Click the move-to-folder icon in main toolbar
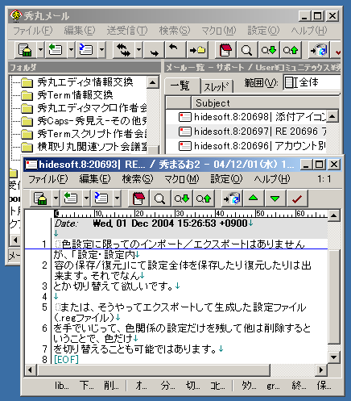The width and height of the screenshot is (351, 401). 197,50
